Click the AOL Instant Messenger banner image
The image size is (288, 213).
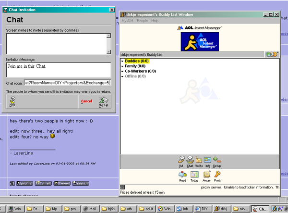tap(200, 41)
